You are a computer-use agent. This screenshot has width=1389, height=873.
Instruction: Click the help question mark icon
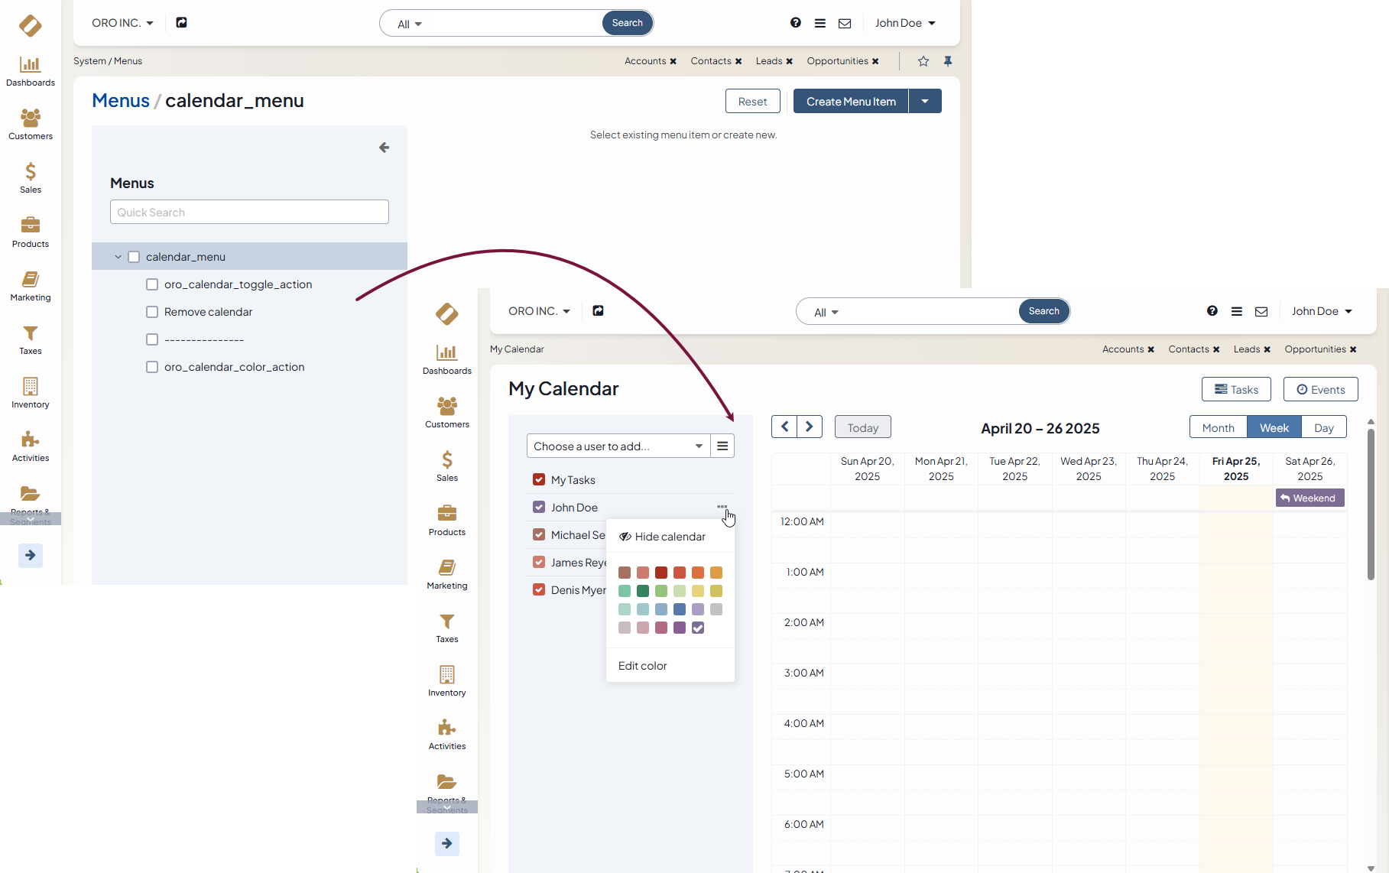coord(795,23)
